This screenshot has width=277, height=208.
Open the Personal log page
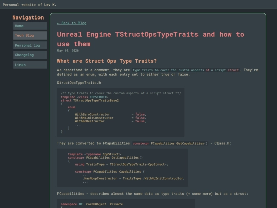pyautogui.click(x=30, y=45)
